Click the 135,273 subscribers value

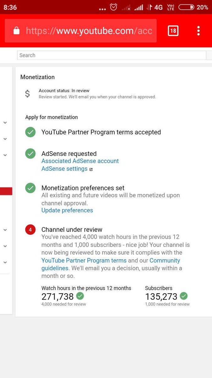click(161, 296)
